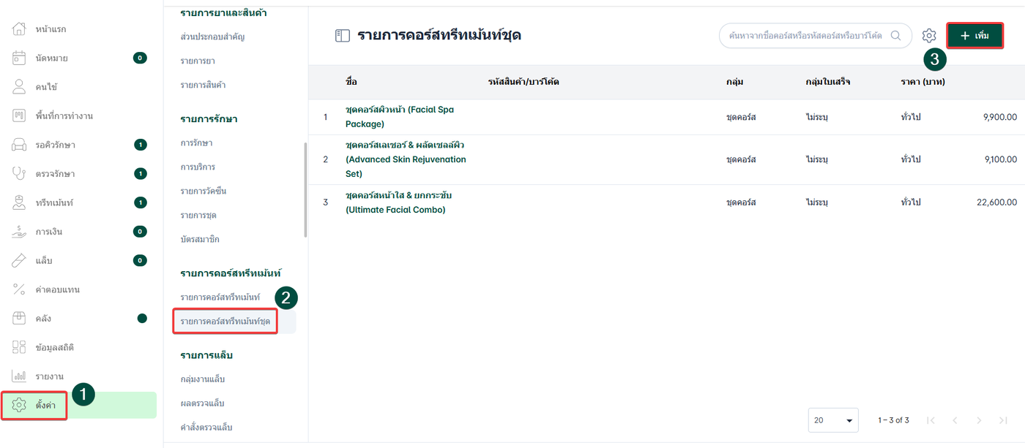Screen dimensions: 1025x448
Task: Click the เพิ่ม add button
Action: (974, 36)
